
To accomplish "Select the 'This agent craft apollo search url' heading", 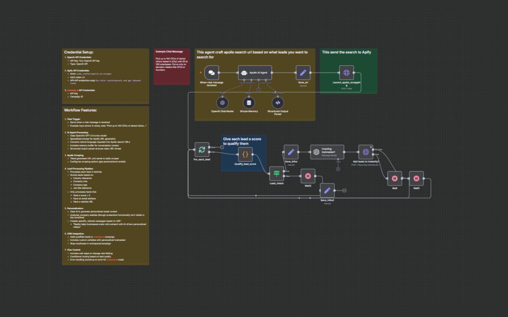I will tap(252, 55).
